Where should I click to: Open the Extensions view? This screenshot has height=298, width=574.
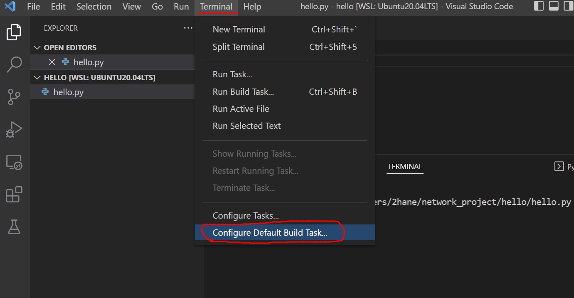coord(14,194)
